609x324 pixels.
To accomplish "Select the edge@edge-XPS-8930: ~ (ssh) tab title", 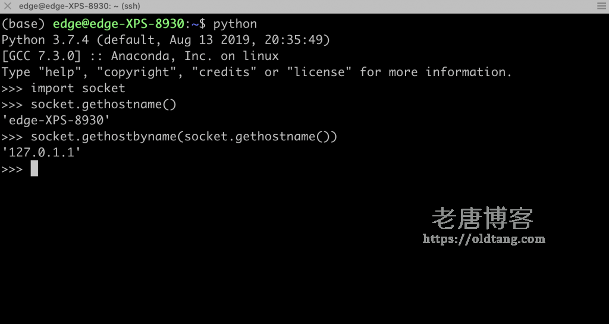I will [80, 6].
